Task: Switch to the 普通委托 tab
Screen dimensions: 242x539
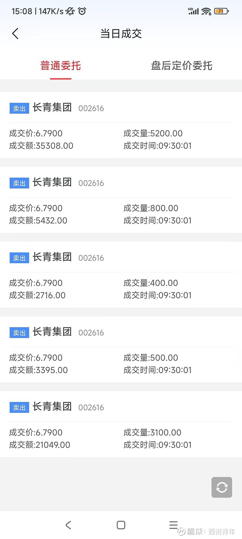Action: click(x=60, y=65)
